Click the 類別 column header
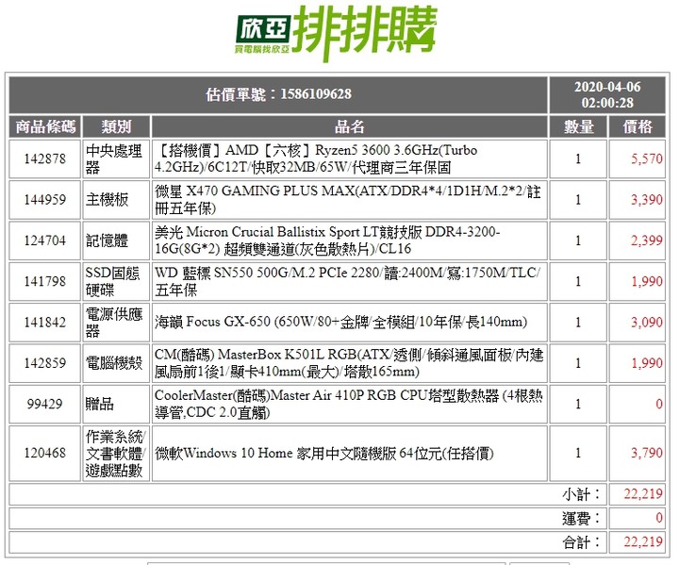679x565 pixels. coord(116,127)
